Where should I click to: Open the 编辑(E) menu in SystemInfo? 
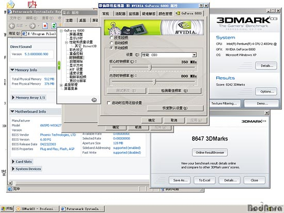(31, 18)
